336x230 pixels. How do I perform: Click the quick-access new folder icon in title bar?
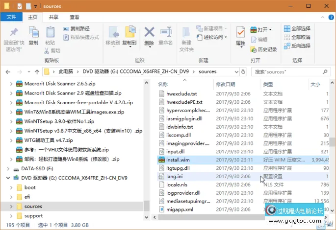28,6
